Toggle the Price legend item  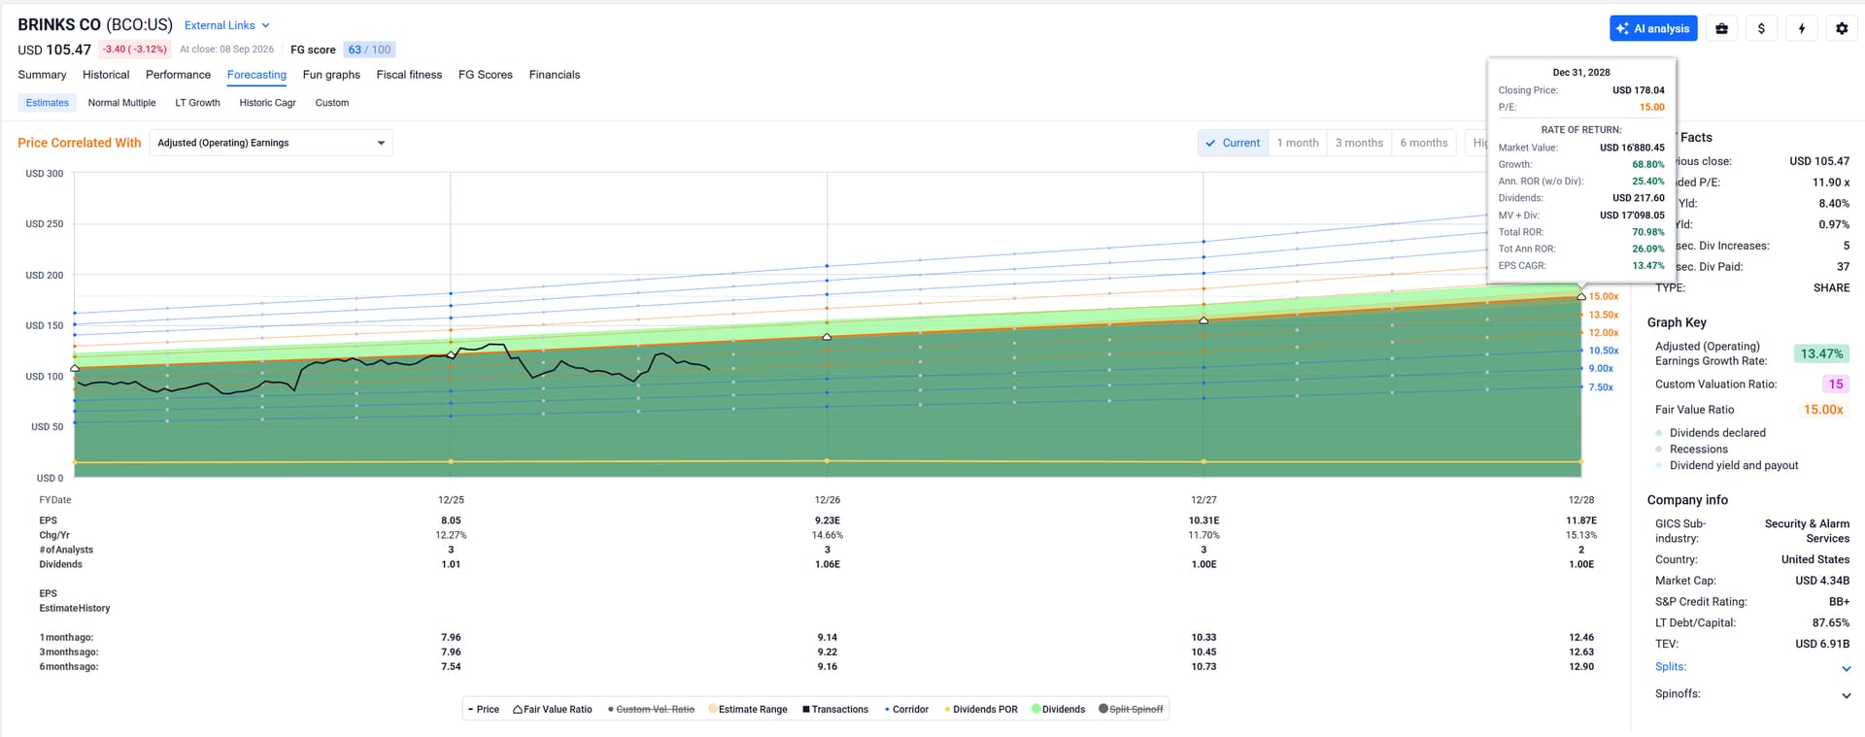point(484,709)
